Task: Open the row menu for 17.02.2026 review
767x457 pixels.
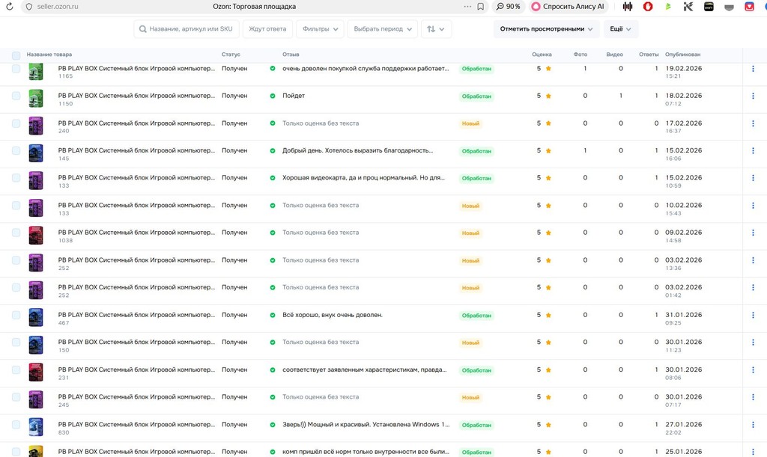Action: [x=753, y=123]
